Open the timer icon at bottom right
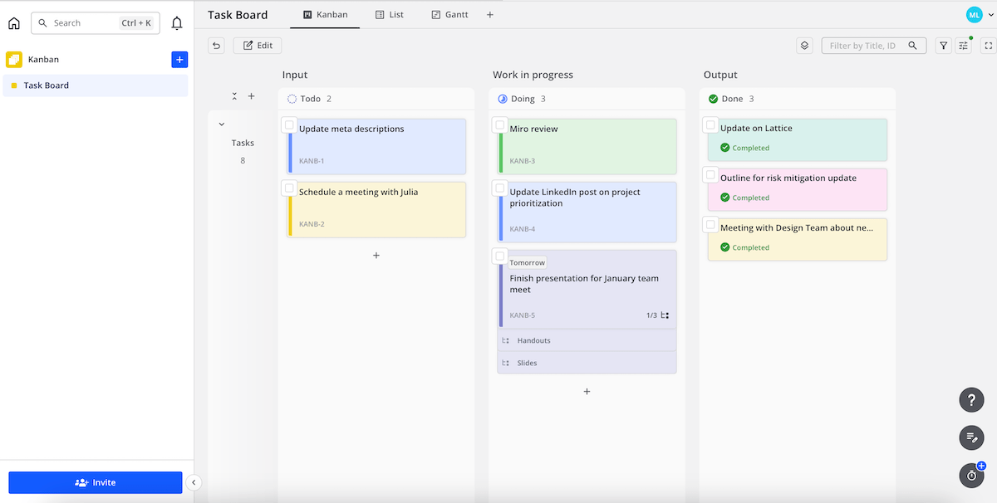The height and width of the screenshot is (503, 997). [x=971, y=475]
